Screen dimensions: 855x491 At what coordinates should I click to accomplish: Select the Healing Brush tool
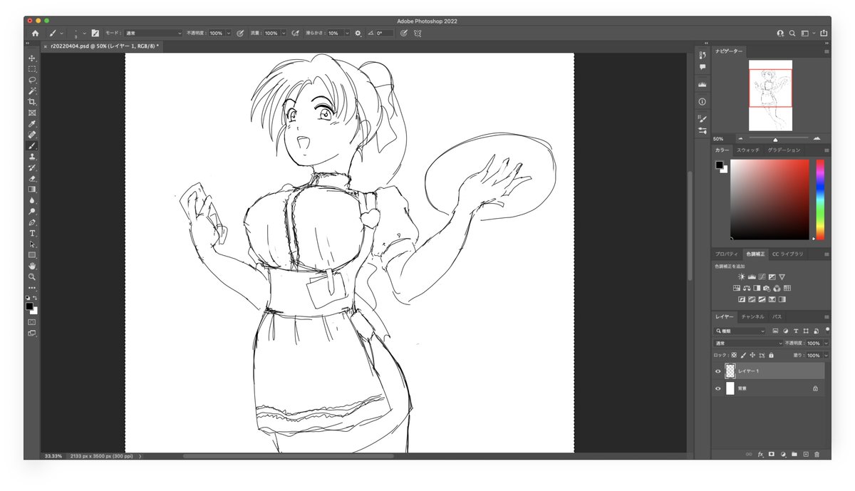pos(32,135)
